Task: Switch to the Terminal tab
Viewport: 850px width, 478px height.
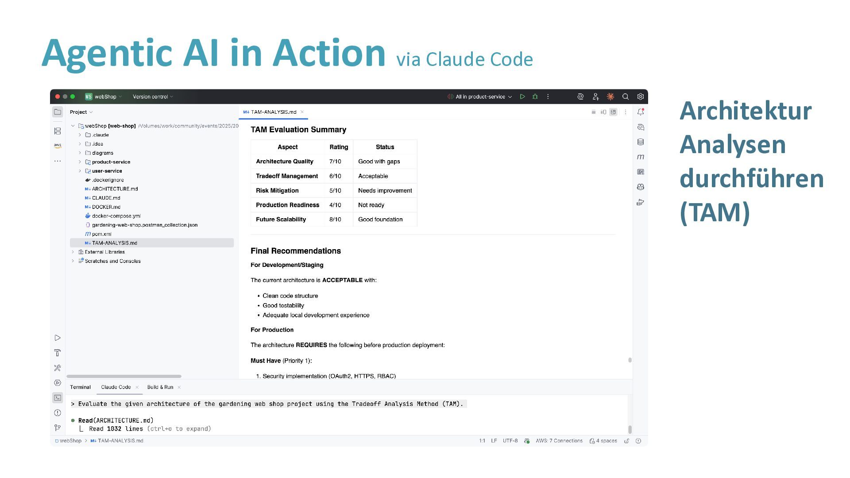Action: [x=80, y=387]
